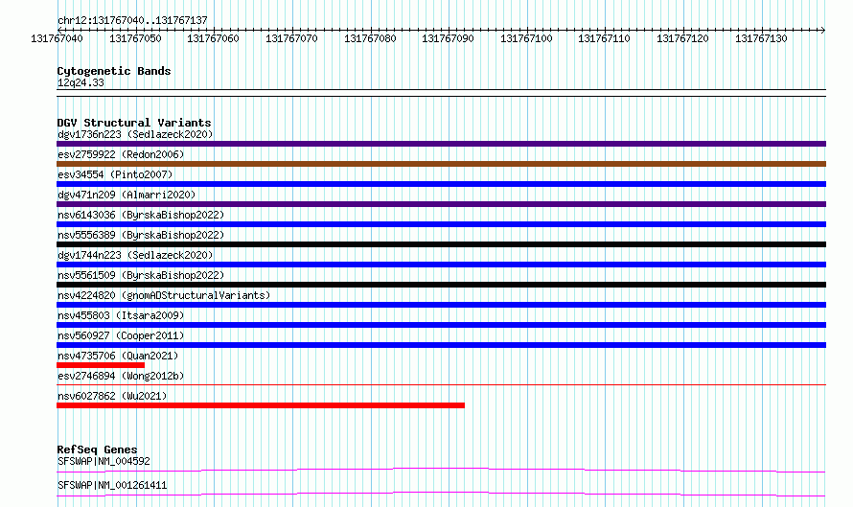The height and width of the screenshot is (507, 853).
Task: Select the purple dgv471n209 variant bar
Action: [x=441, y=204]
